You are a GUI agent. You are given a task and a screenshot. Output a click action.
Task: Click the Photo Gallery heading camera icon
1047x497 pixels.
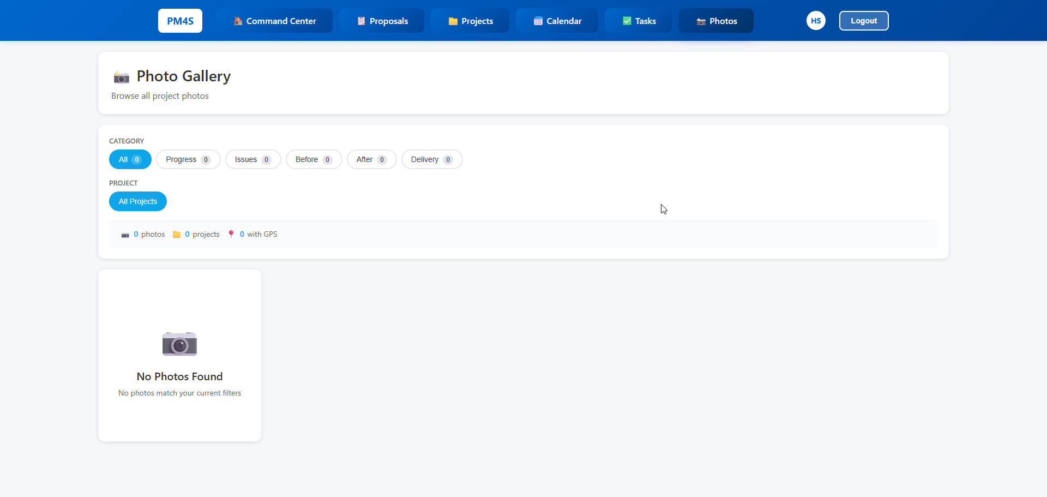point(122,77)
